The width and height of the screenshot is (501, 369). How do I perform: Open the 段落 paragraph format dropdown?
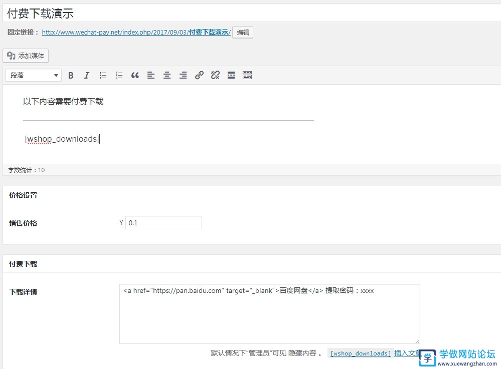34,75
